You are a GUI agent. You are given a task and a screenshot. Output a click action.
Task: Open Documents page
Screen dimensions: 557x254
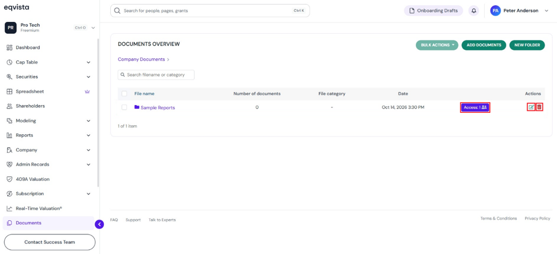pos(28,223)
